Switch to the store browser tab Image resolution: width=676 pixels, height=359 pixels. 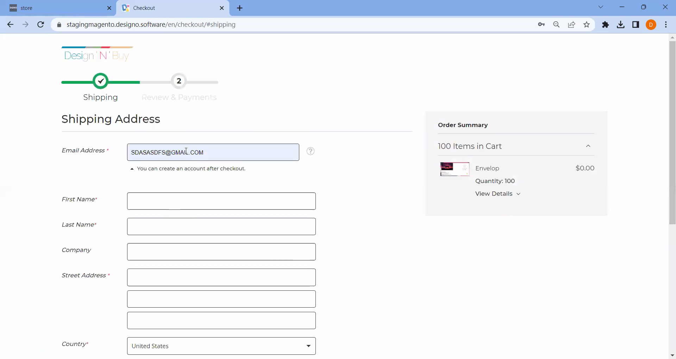click(58, 8)
